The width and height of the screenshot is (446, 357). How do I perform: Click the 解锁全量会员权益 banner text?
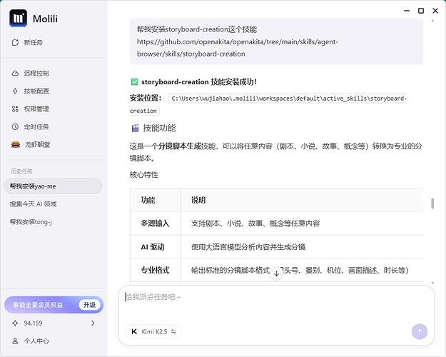(38, 305)
